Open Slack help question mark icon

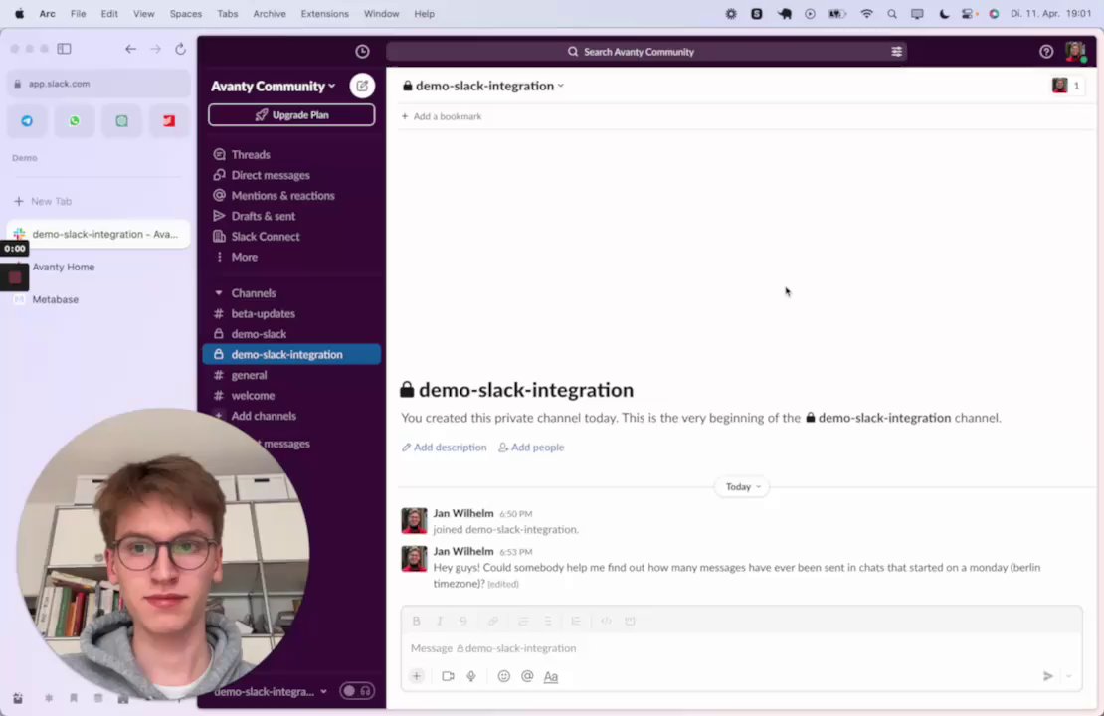tap(1046, 52)
